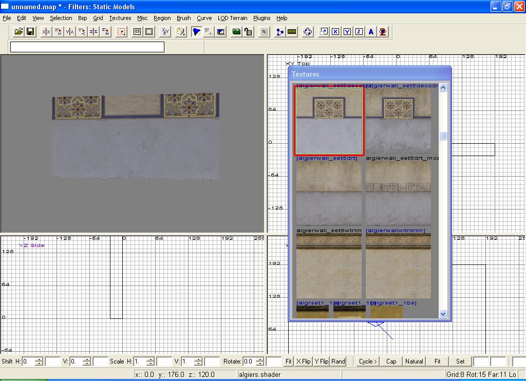Viewport: 526px width, 381px height.
Task: Click the Save floppy disk icon
Action: 30,32
